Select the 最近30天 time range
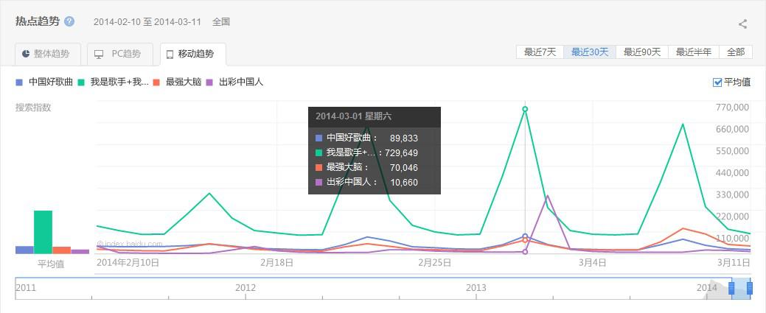The height and width of the screenshot is (313, 766). click(590, 52)
